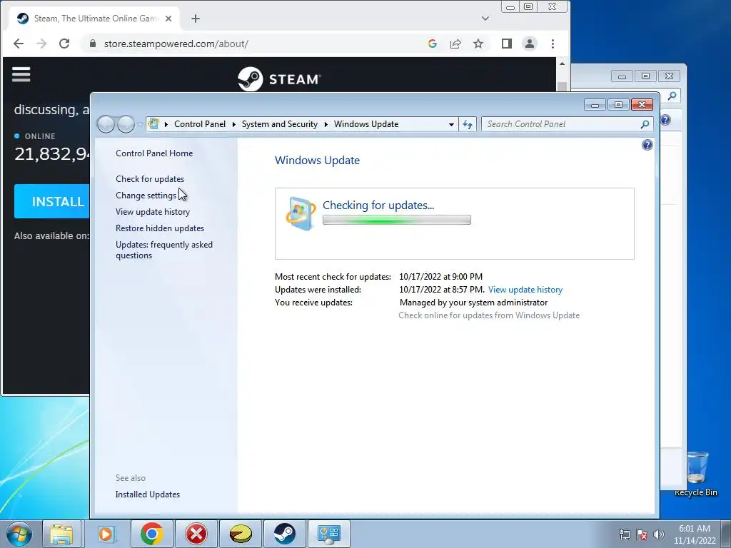This screenshot has width=731, height=548.
Task: Switch to Chrome on the taskbar
Action: pyautogui.click(x=151, y=534)
